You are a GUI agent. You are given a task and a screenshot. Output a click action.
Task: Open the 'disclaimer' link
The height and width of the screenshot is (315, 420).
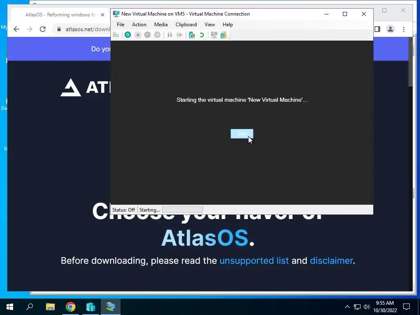tap(331, 260)
